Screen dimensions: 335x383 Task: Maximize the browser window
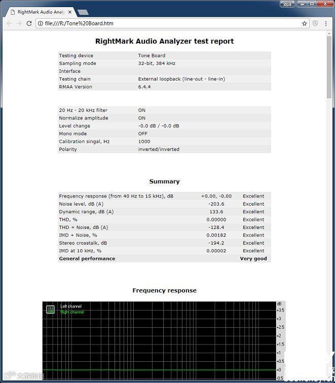click(x=312, y=4)
